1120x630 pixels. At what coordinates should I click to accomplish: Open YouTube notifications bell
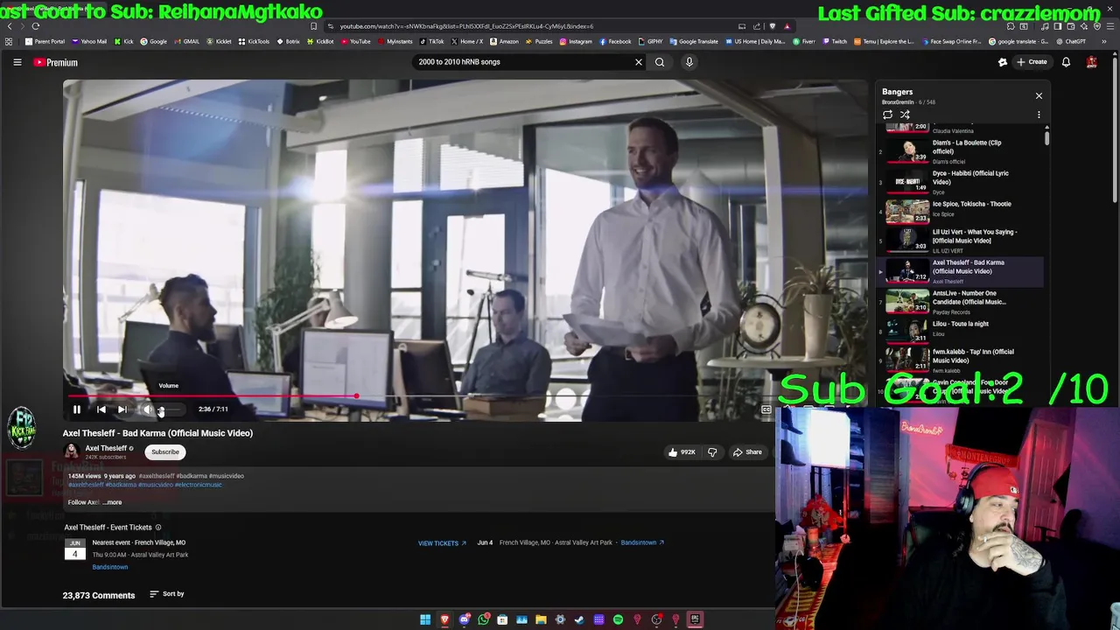click(1066, 62)
